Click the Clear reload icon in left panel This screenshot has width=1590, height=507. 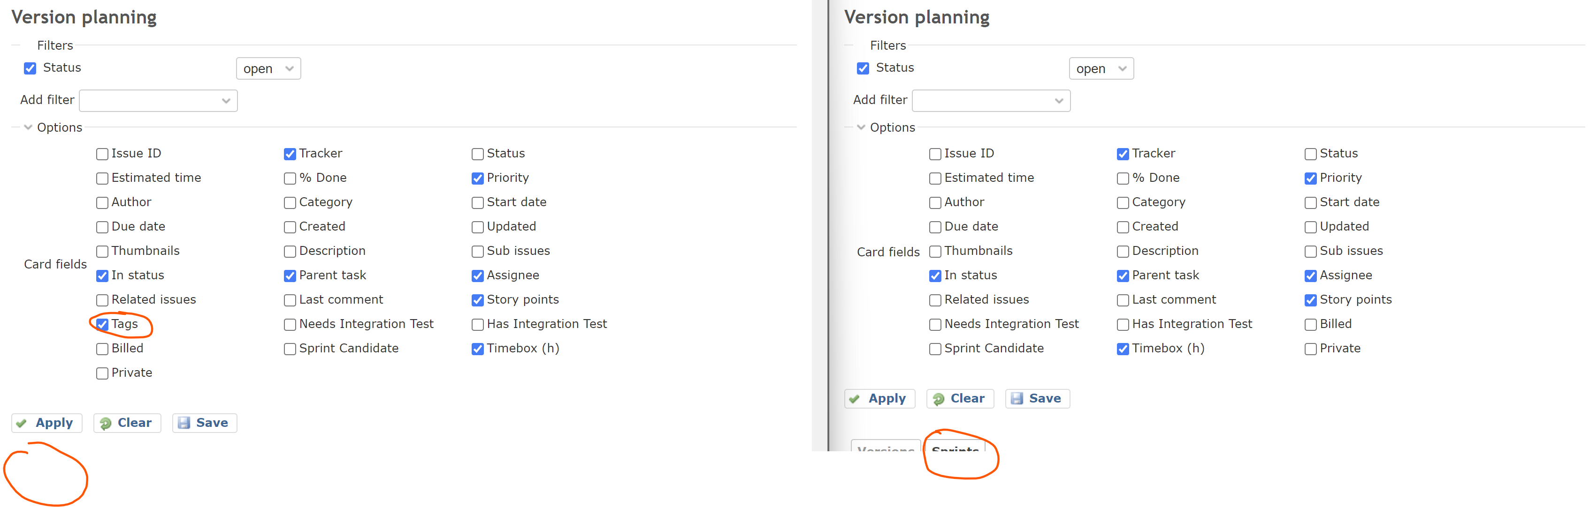(x=106, y=423)
